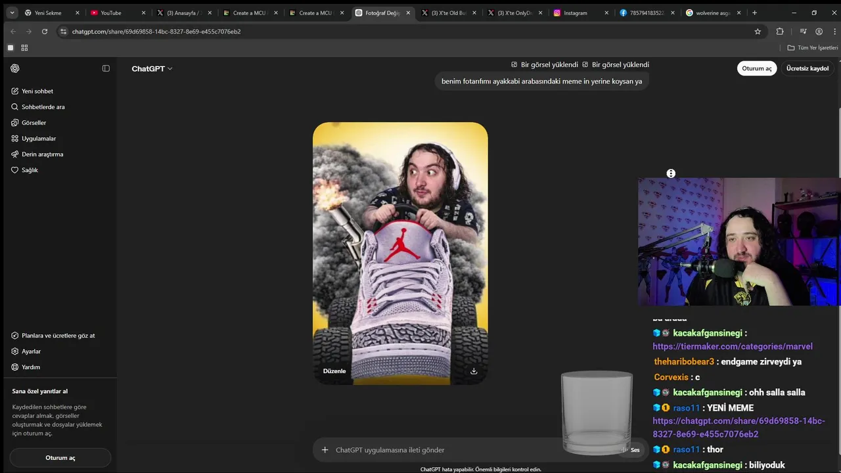This screenshot has height=473, width=841.
Task: Reload the page
Action: click(x=45, y=32)
